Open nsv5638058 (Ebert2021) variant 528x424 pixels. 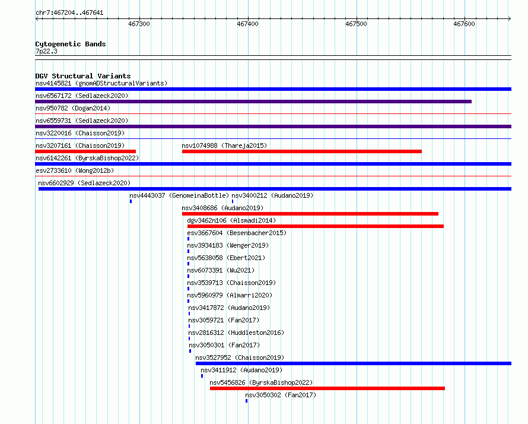tap(226, 258)
